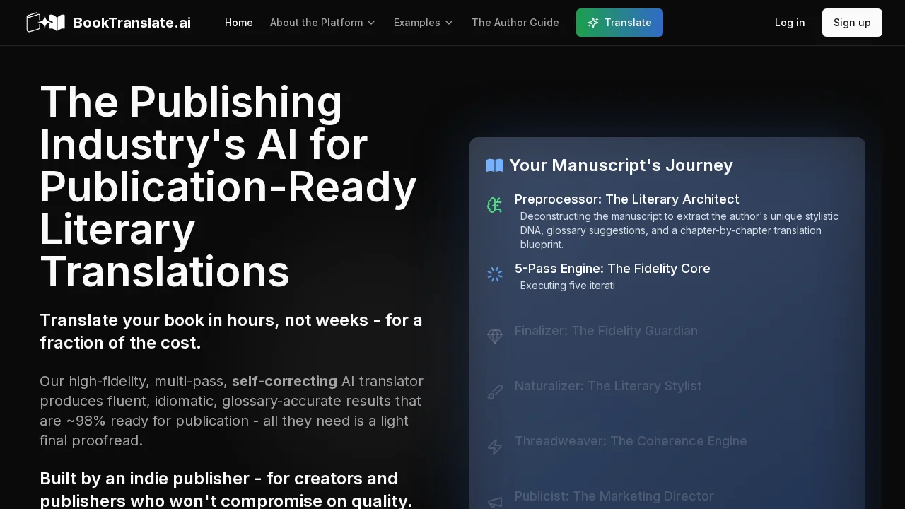Select Home in the navigation bar

[239, 23]
